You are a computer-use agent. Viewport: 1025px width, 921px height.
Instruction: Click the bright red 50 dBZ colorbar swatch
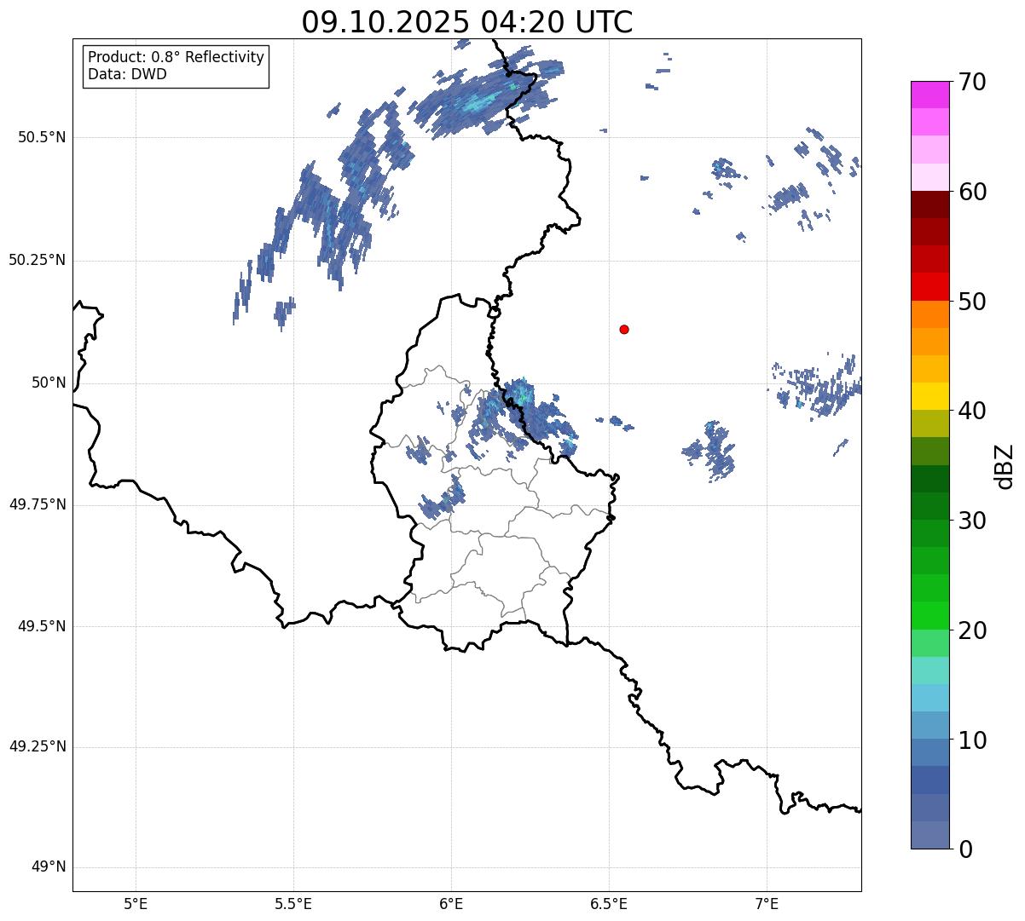point(929,286)
